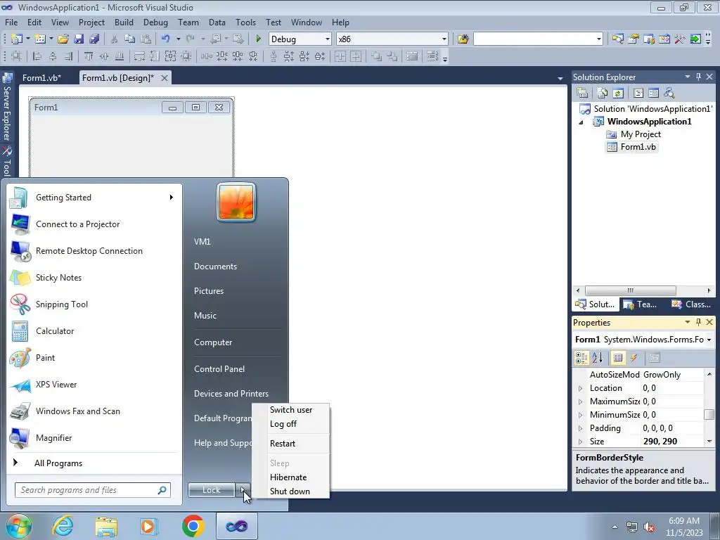Viewport: 720px width, 540px height.
Task: Toggle auto-hide pin on Solution Explorer
Action: point(698,77)
